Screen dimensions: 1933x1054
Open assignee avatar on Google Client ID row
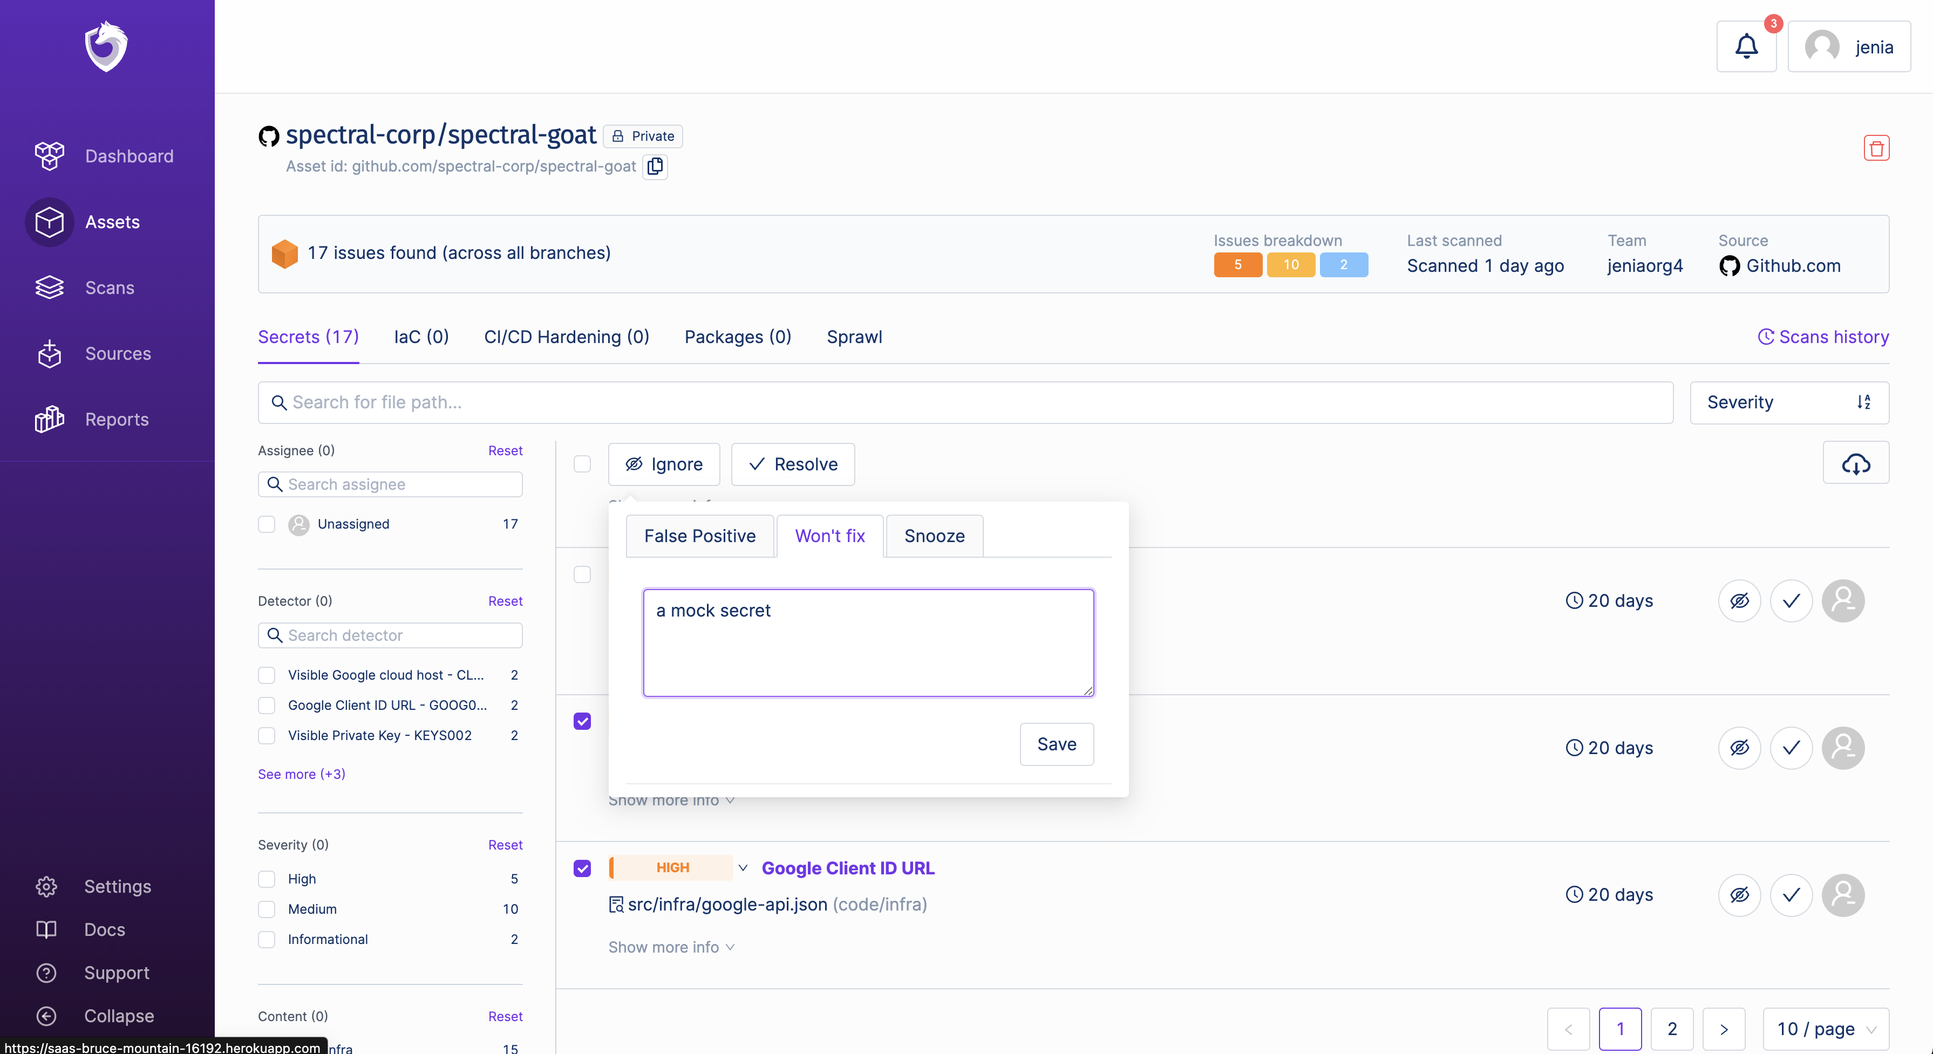[x=1843, y=894]
